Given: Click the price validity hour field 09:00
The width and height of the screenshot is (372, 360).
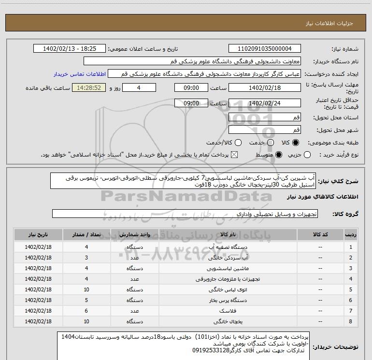Looking at the screenshot, I should point(191,103).
